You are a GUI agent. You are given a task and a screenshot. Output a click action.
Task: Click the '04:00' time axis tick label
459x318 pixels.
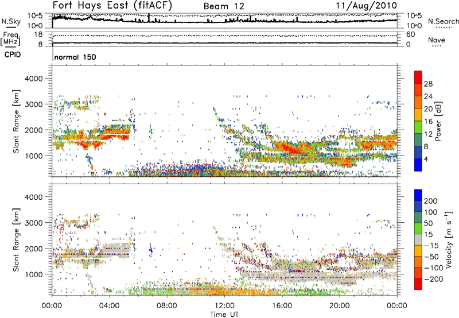(109, 306)
